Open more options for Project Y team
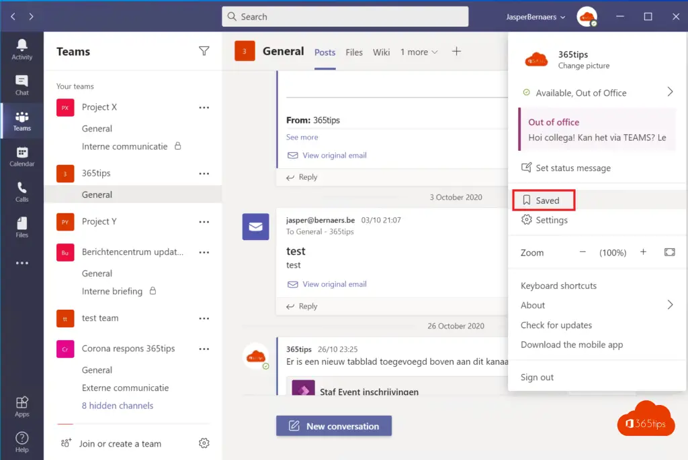Screen dimensions: 688x460 204,222
